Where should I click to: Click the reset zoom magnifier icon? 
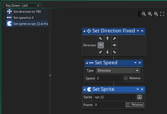[x=150, y=14]
